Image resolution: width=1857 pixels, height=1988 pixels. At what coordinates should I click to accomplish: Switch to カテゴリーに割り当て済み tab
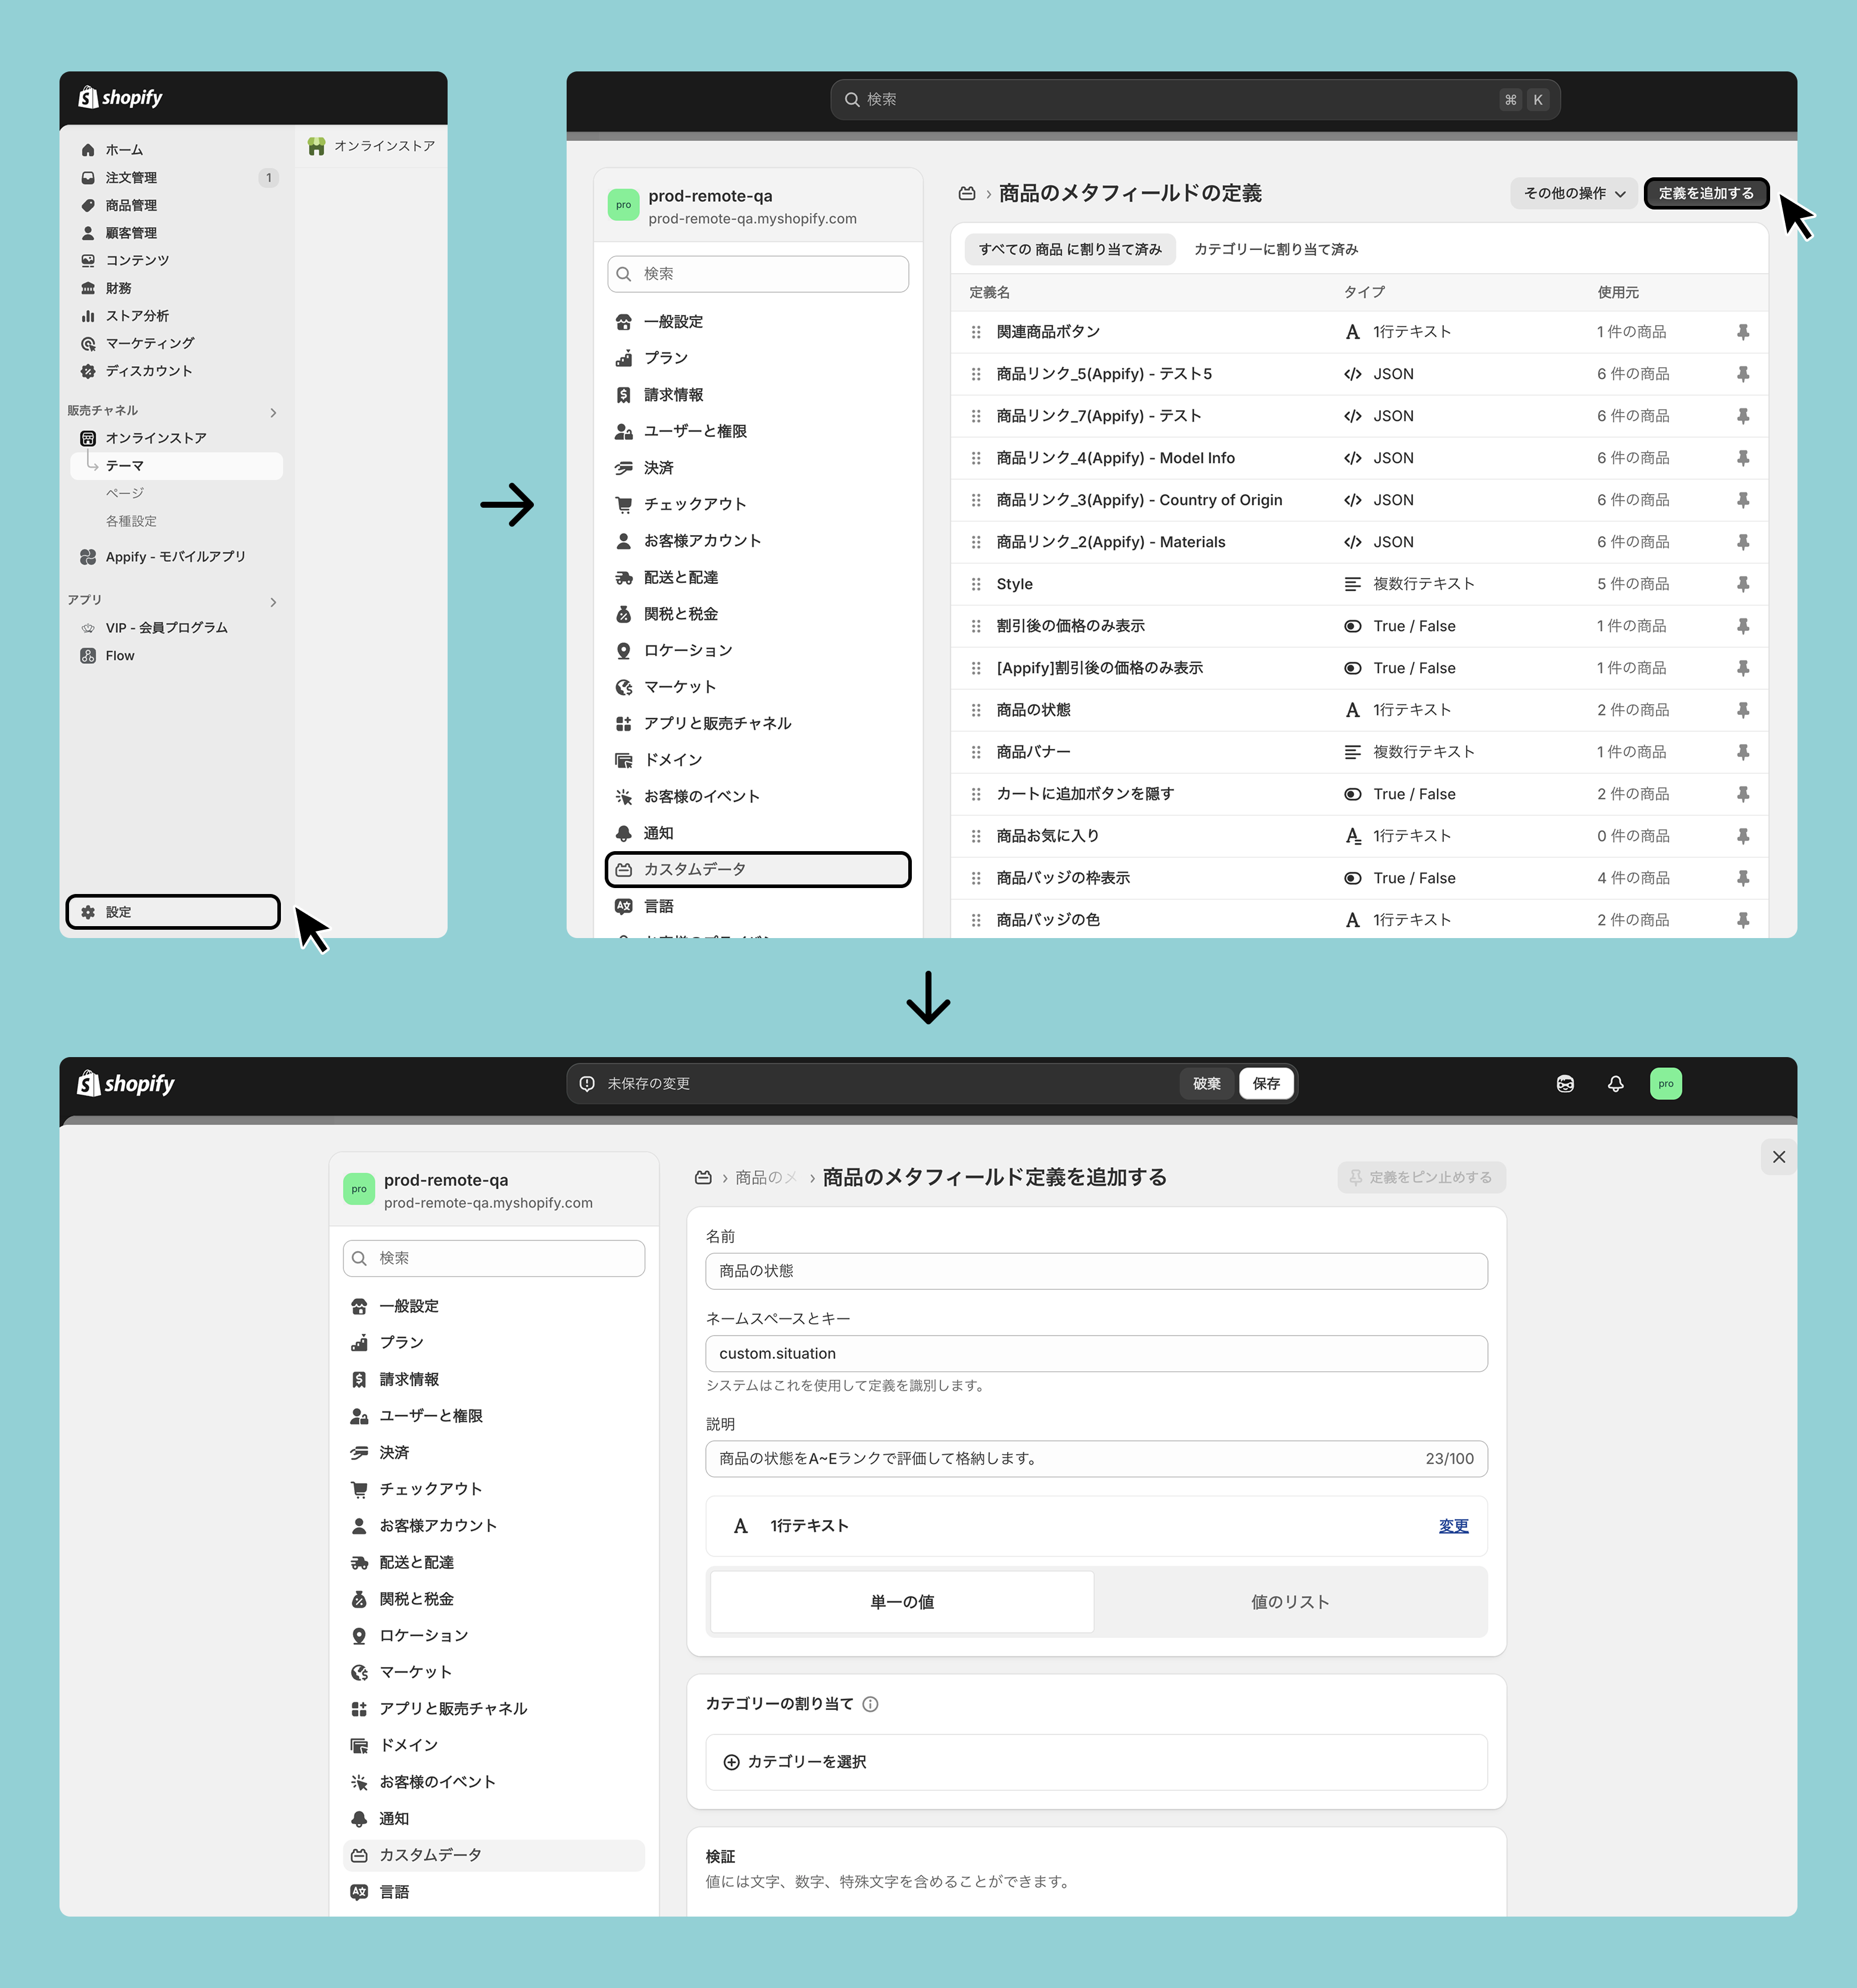tap(1275, 249)
